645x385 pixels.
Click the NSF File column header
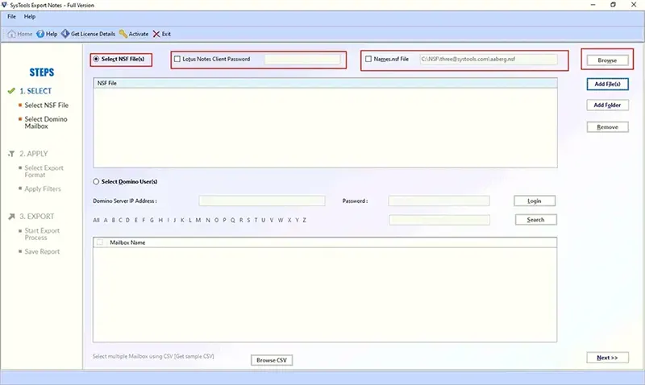[x=325, y=83]
